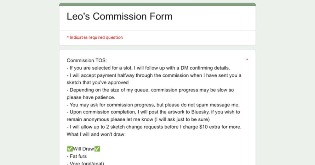Click the "Will Draw" label text
The width and height of the screenshot is (315, 165).
point(83,149)
